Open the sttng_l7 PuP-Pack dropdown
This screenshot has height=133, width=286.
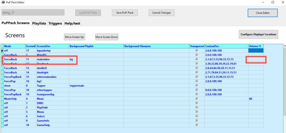tap(62, 13)
